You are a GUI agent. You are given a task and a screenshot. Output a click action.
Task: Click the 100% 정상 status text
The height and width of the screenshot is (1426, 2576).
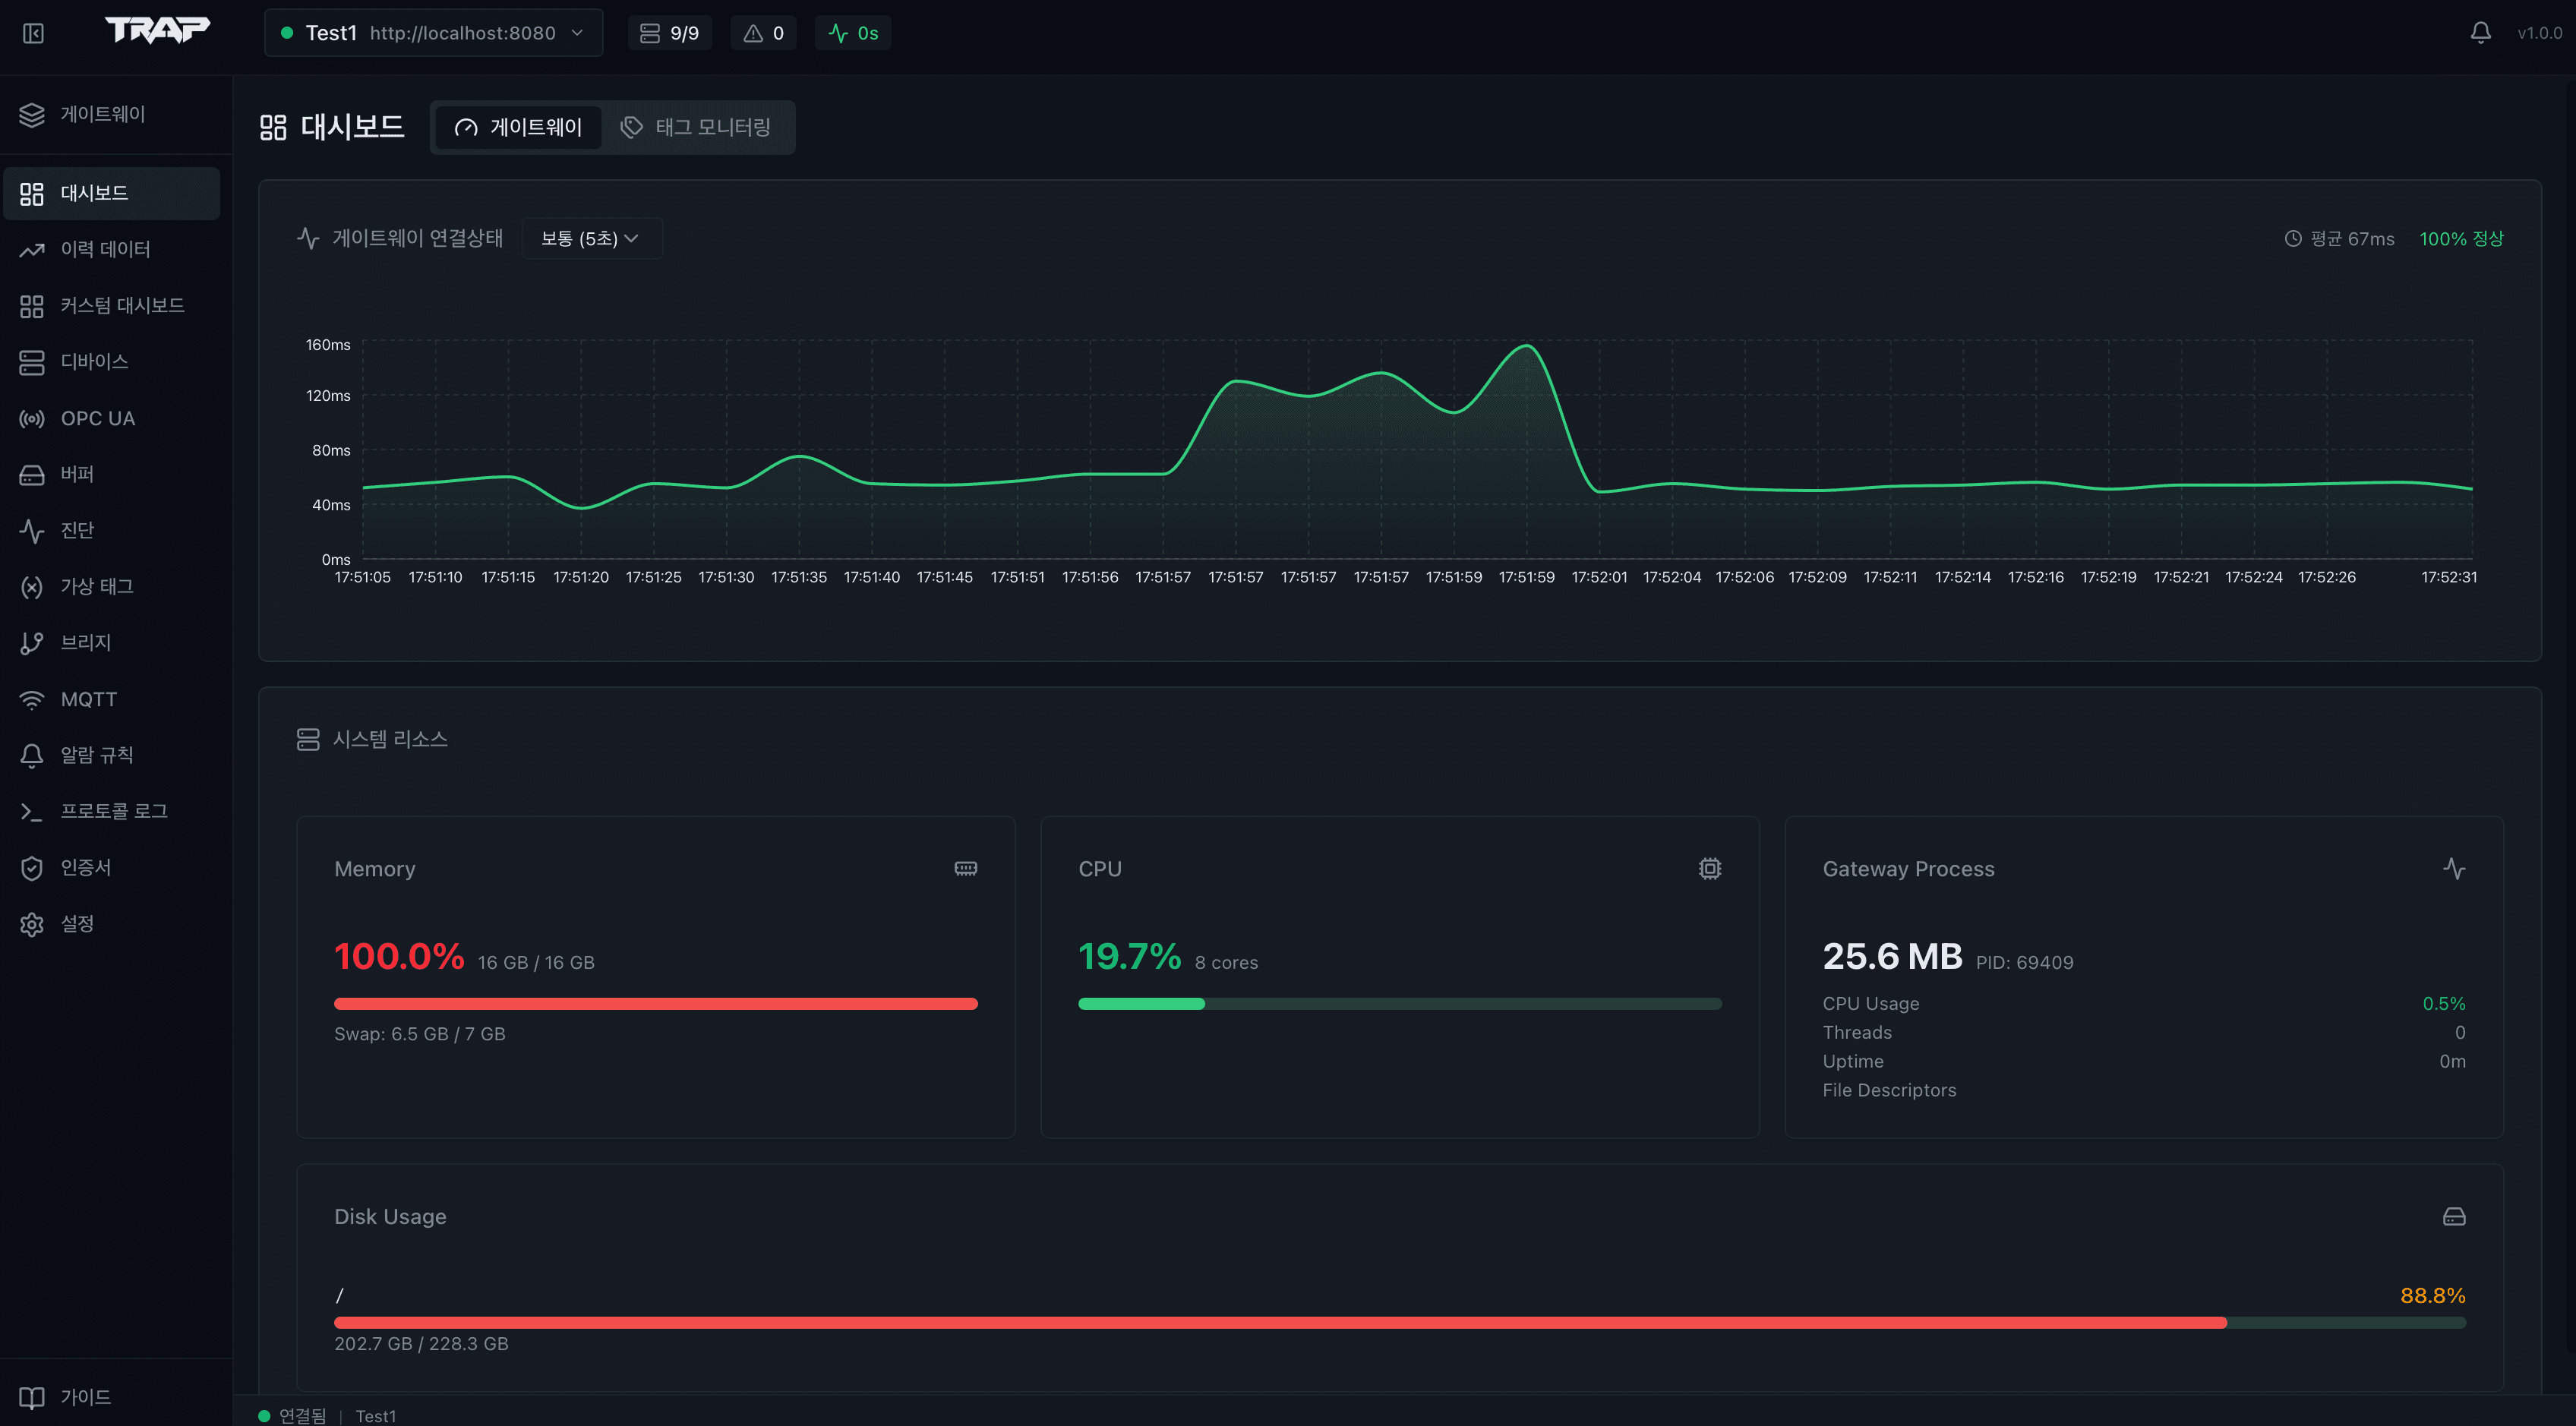2461,239
